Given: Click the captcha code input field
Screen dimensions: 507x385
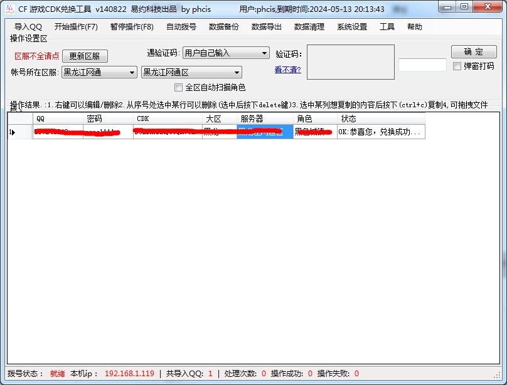Looking at the screenshot, I should coord(422,65).
